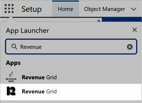142x103 pixels.
Task: Launch Revenue Grid with black R logo
Action: 11,91
